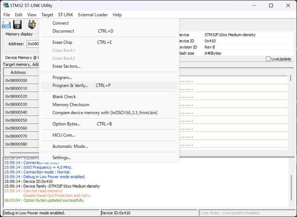Open Settings... from the Target menu
Viewport: 297px width, 217px height.
(x=109, y=157)
